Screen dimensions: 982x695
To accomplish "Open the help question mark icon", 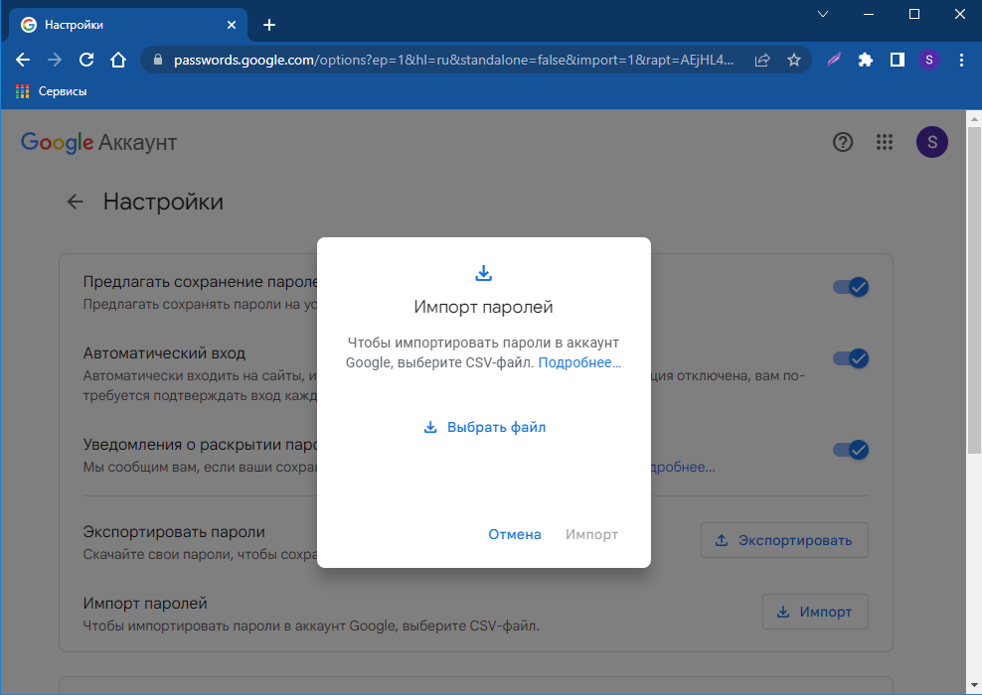I will 843,142.
